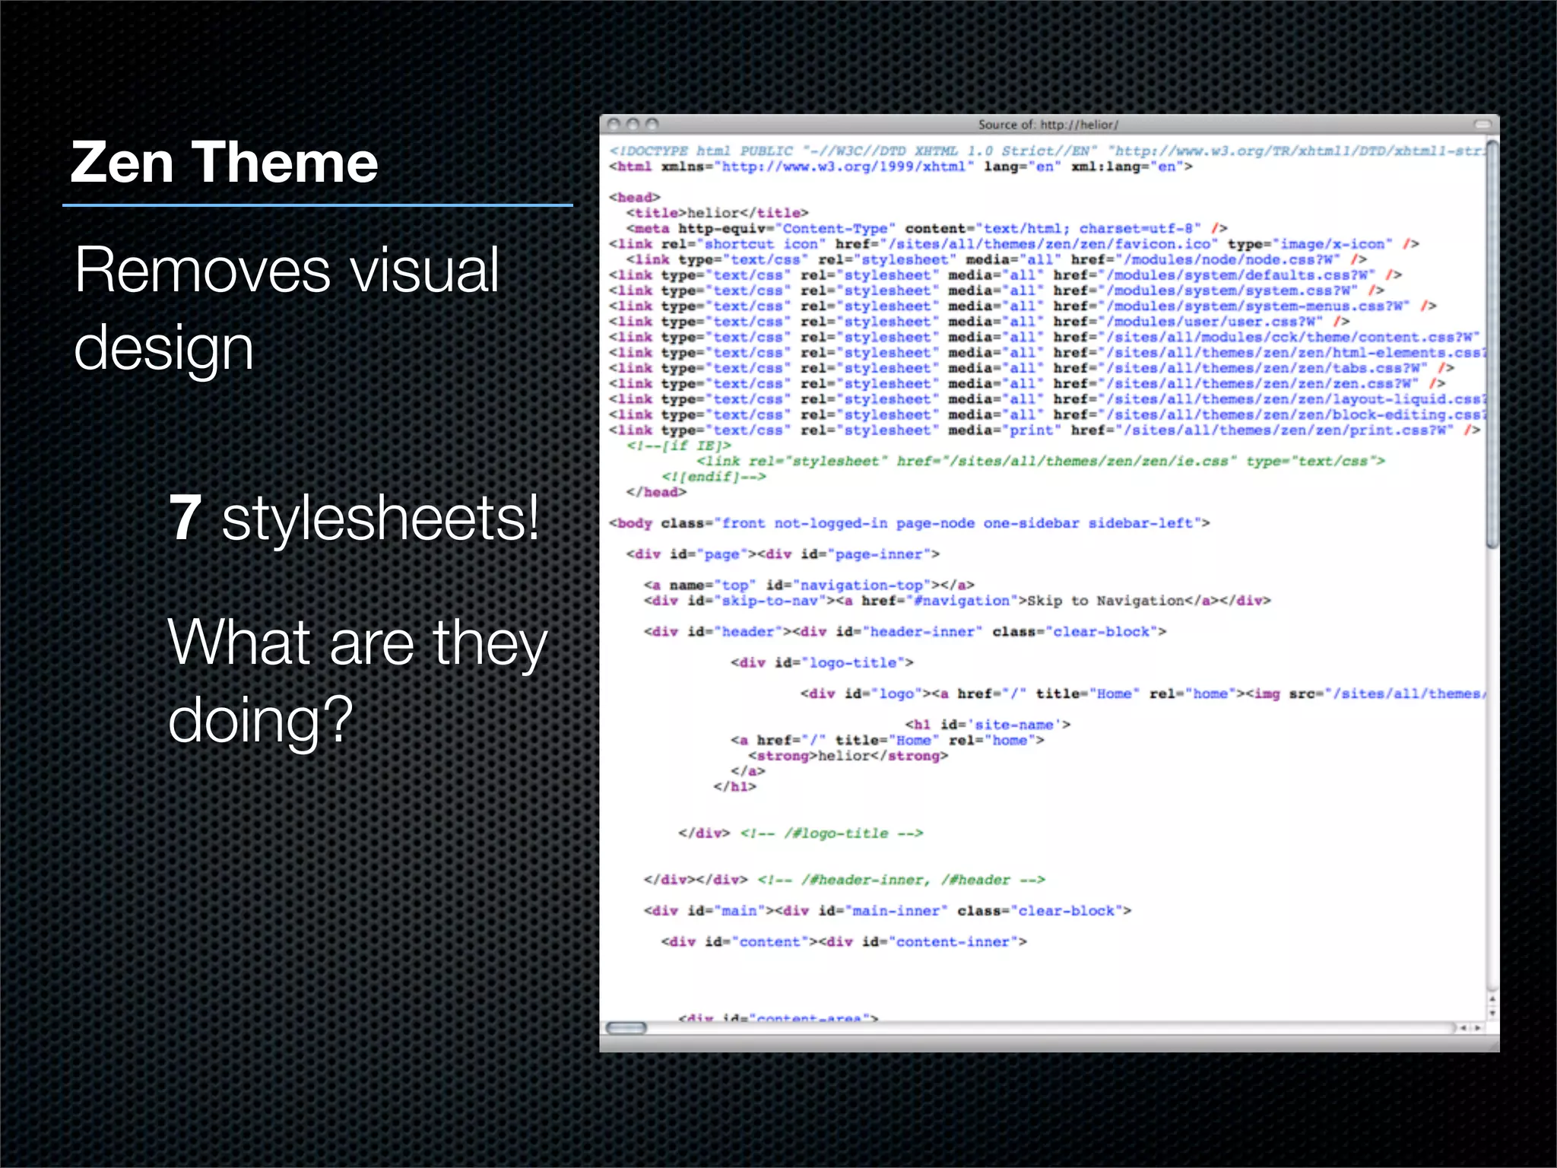
Task: Click the ie.css stylesheet line
Action: tap(1041, 462)
